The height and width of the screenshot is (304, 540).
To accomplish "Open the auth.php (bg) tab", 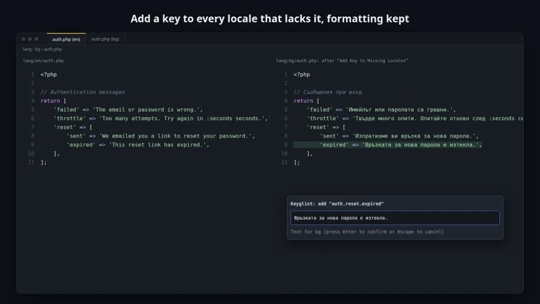I will click(105, 39).
